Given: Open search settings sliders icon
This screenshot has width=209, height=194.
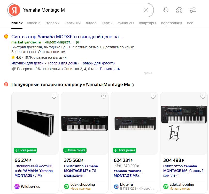Looking at the screenshot, I should pos(193,10).
